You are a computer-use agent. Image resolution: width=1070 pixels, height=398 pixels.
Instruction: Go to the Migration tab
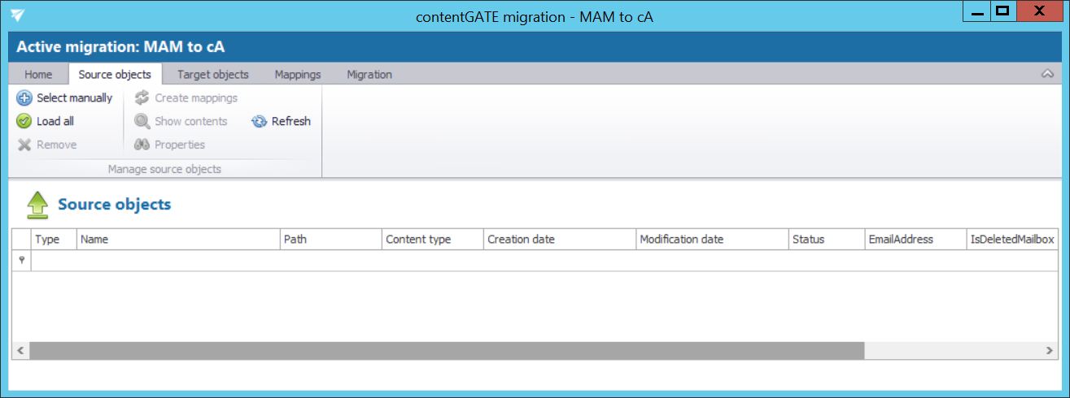pyautogui.click(x=369, y=75)
